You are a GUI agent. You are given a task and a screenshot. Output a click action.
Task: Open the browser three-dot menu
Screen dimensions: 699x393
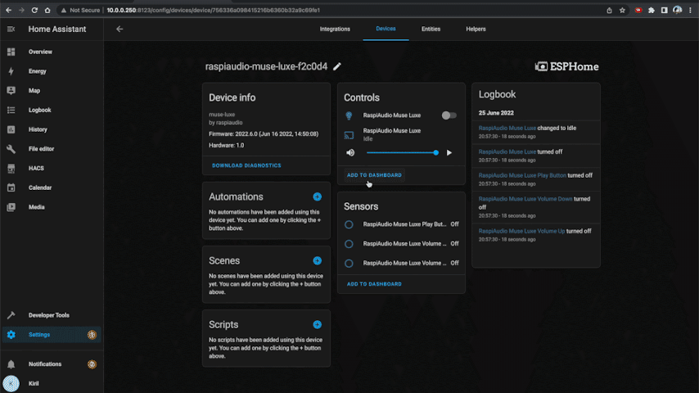coord(690,10)
